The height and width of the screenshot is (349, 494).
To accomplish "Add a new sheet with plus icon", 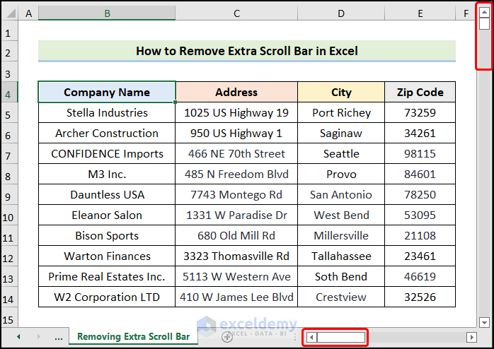I will [227, 337].
